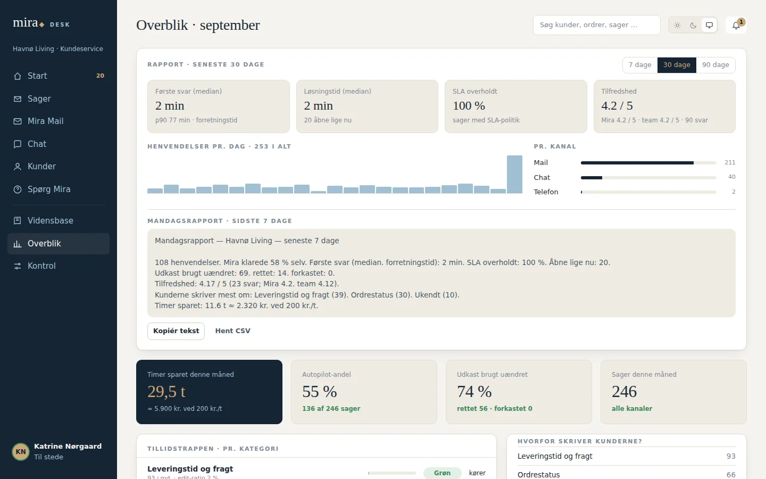Select the 30 dage range
766x479 pixels.
677,65
